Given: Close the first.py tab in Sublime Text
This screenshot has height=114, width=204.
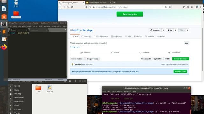Looking at the screenshot, I should [26, 30].
